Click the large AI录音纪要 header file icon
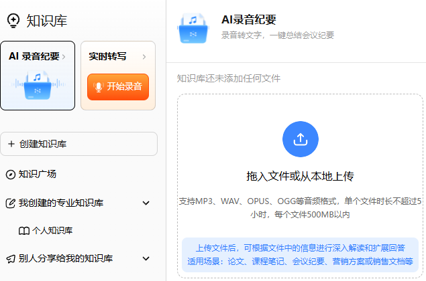426x281 pixels. [x=194, y=27]
